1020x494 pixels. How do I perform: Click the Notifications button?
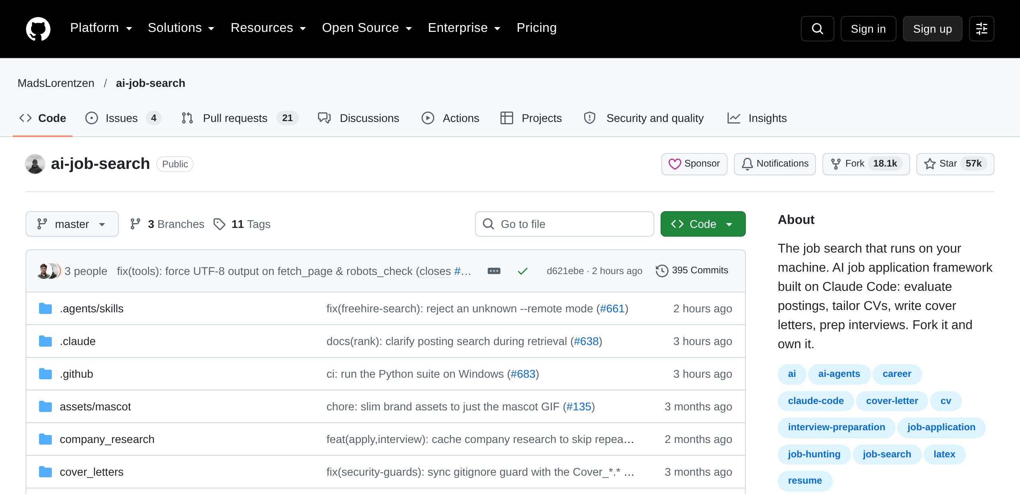[775, 164]
